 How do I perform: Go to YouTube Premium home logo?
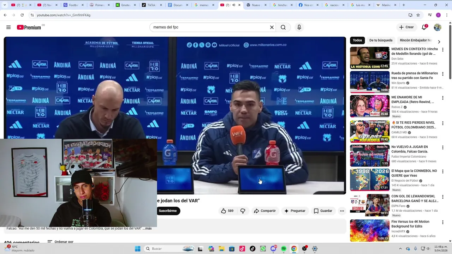pos(30,27)
